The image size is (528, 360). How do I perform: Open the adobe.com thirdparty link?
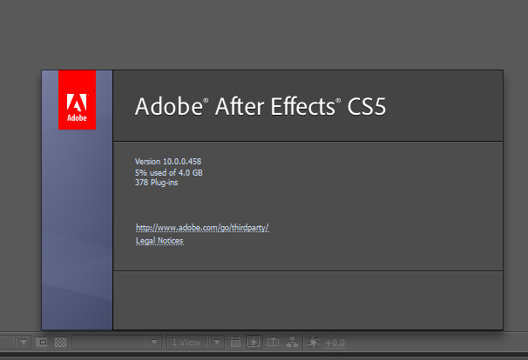[x=202, y=228]
